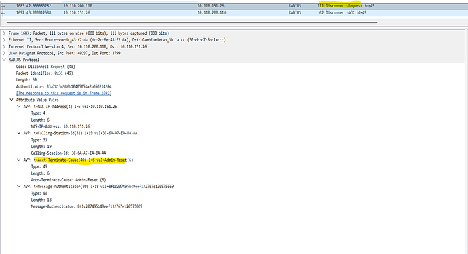
Task: Click RADIUS protocol cell of packet 1692
Action: pyautogui.click(x=295, y=12)
